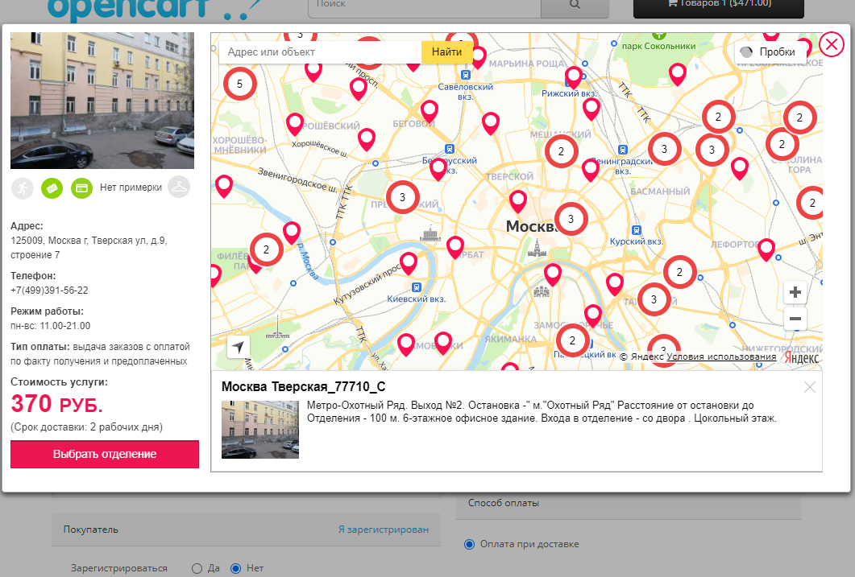This screenshot has height=577, width=855.
Task: Select the Да registration radio button
Action: (x=197, y=568)
